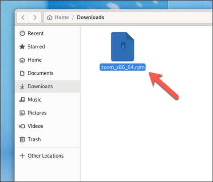Image resolution: width=213 pixels, height=182 pixels.
Task: Open the Music sidebar entry
Action: [47, 100]
